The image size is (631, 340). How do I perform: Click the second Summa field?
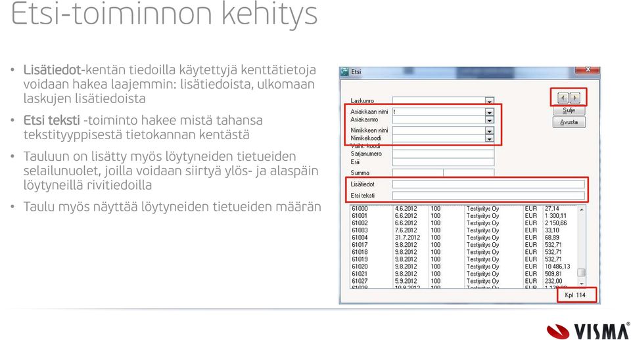(x=469, y=173)
